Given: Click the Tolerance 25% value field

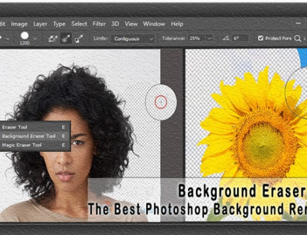Looking at the screenshot, I should click(x=196, y=38).
